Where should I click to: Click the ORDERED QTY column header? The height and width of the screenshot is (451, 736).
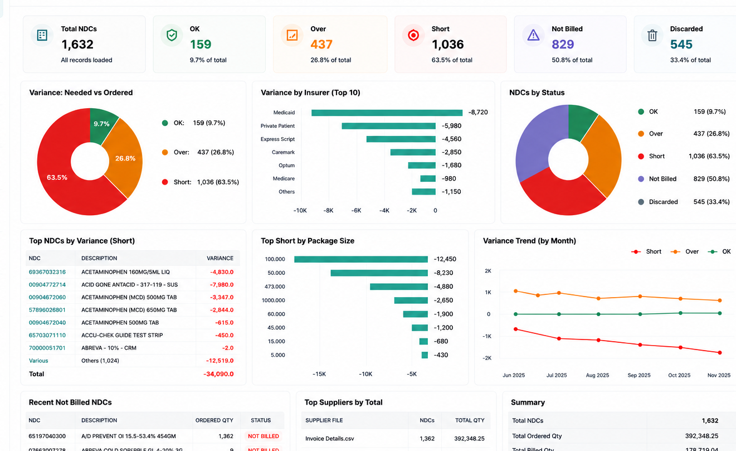click(214, 420)
